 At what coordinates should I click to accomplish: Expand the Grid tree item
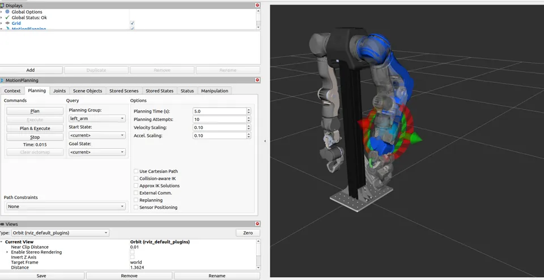[x=1, y=23]
